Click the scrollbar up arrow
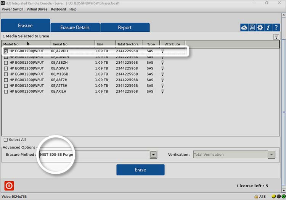 tap(284, 15)
